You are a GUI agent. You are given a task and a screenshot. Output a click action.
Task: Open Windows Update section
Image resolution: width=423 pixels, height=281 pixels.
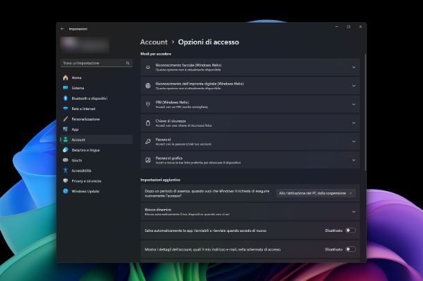click(96, 191)
